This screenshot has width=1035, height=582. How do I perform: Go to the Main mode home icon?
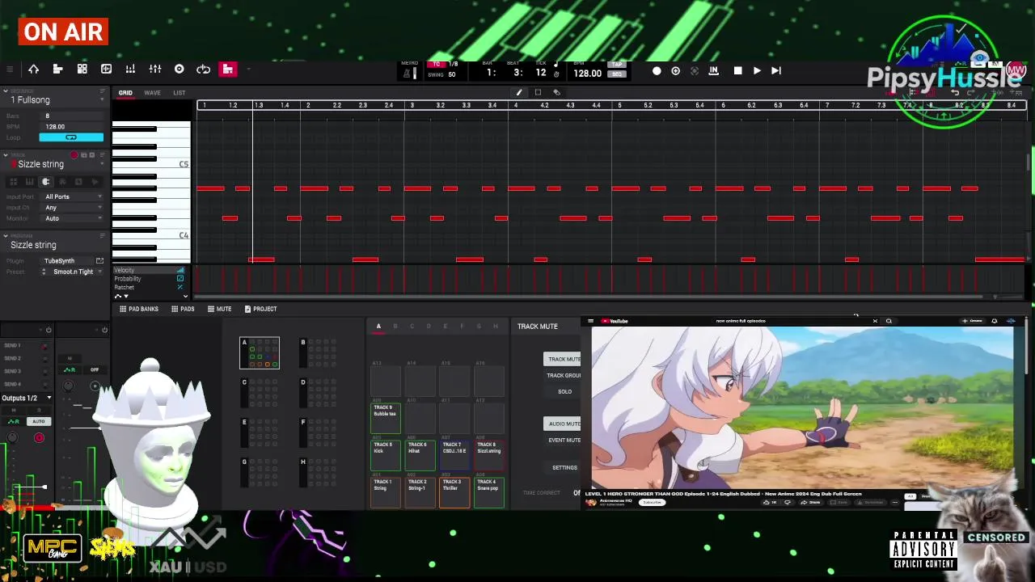34,70
